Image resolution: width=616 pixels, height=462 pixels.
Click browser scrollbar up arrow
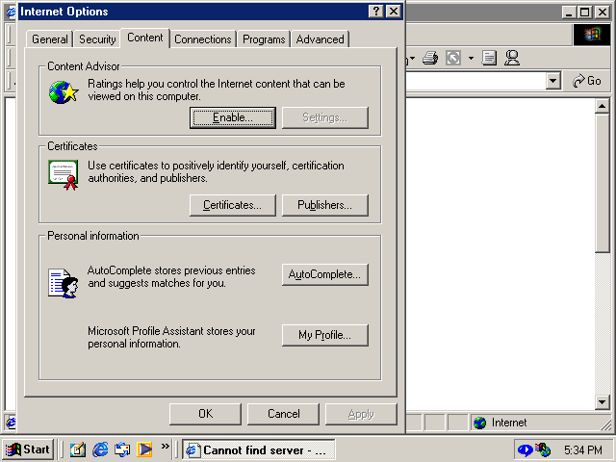click(603, 106)
